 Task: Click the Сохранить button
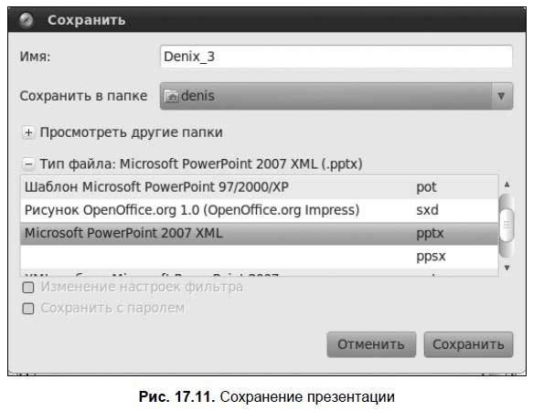pyautogui.click(x=468, y=344)
